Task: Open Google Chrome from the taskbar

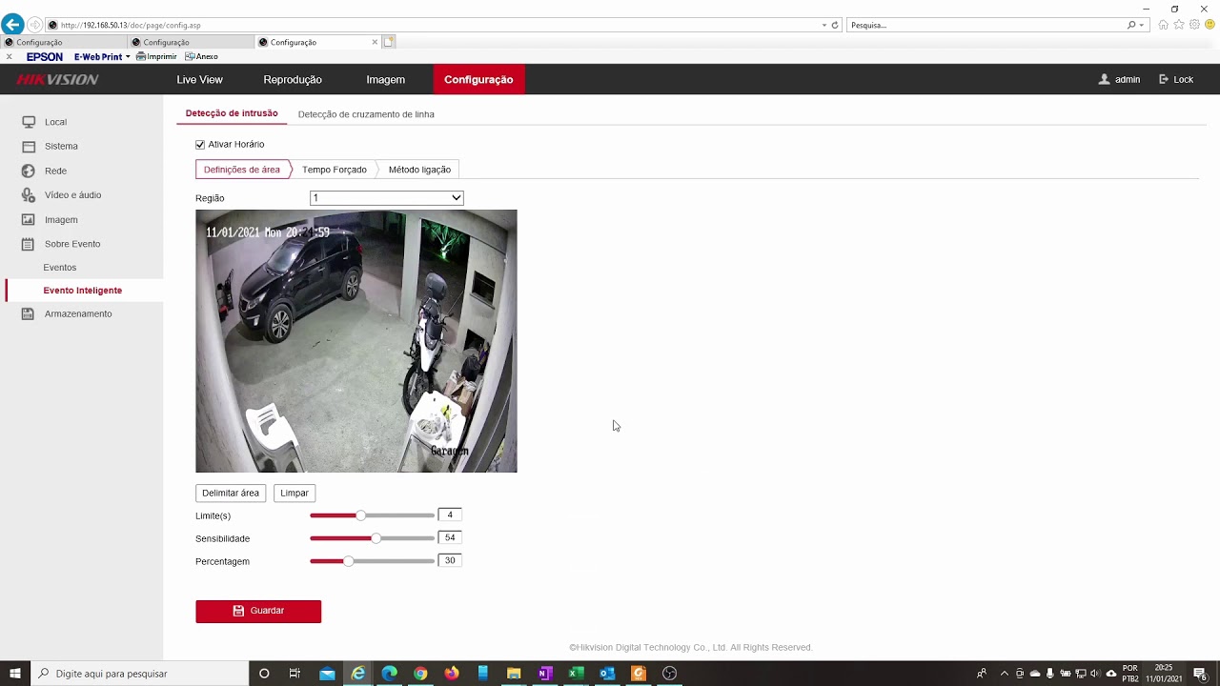Action: [x=420, y=674]
